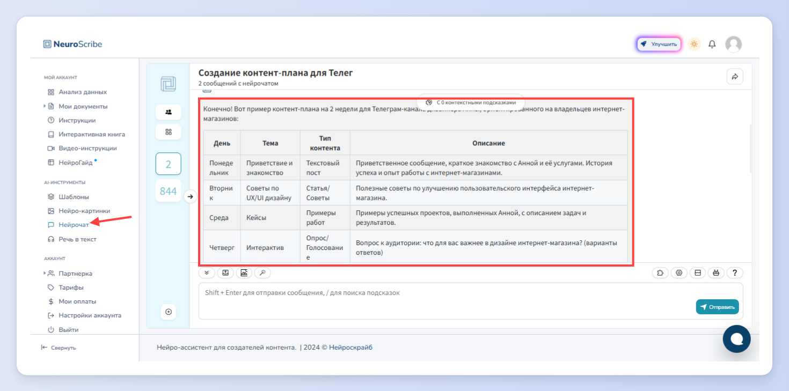This screenshot has width=789, height=391.
Task: Open help question mark button
Action: tap(735, 272)
